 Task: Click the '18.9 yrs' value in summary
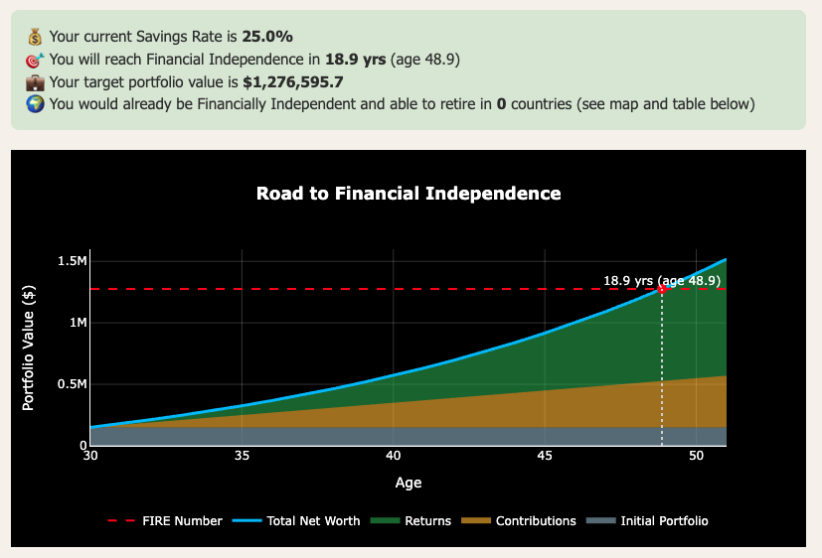(356, 60)
